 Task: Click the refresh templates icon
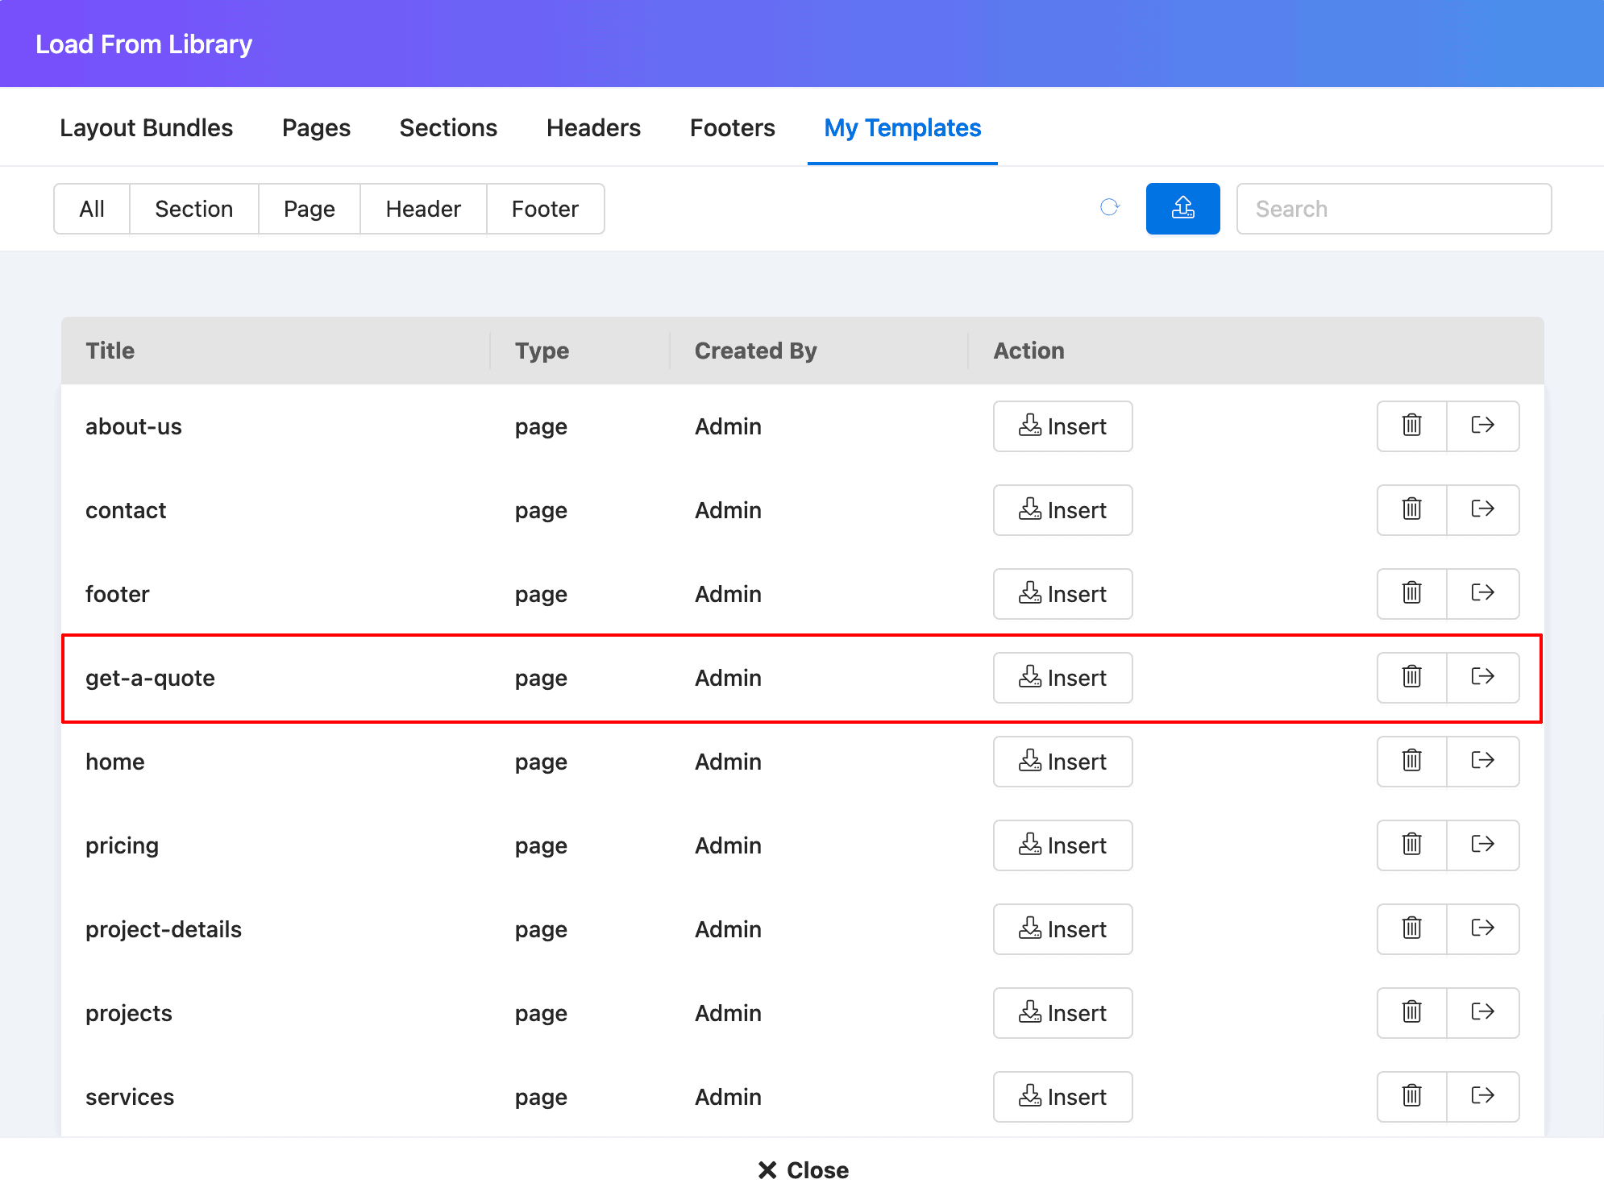pos(1110,208)
